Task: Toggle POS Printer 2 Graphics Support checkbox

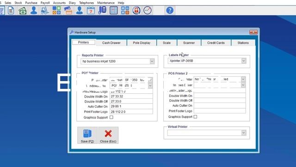Action: [195, 116]
